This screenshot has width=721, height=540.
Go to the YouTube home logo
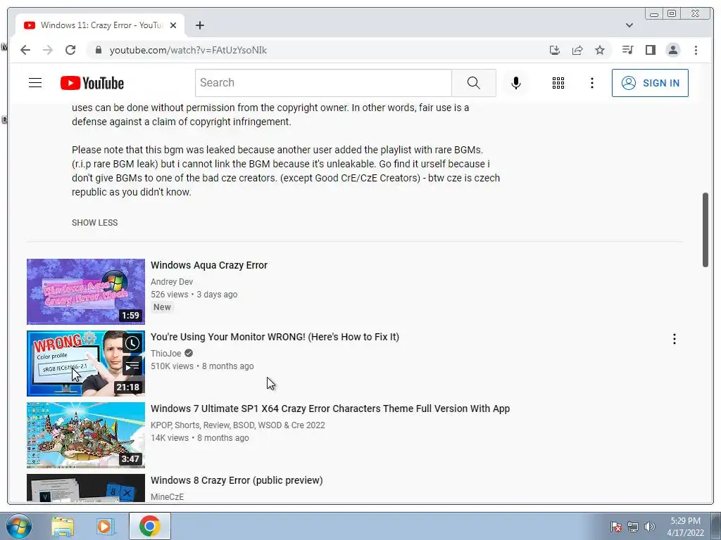(92, 83)
